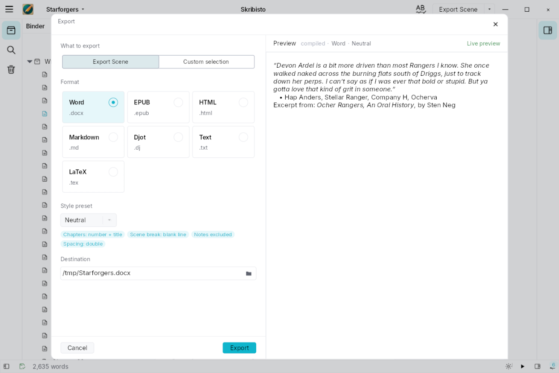Open the hamburger main menu

pyautogui.click(x=9, y=9)
